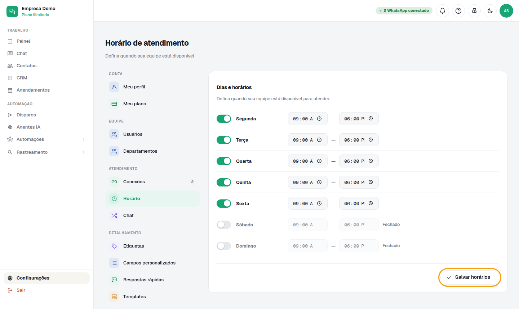This screenshot has height=309, width=519.
Task: Open the CRM section
Action: (46, 78)
